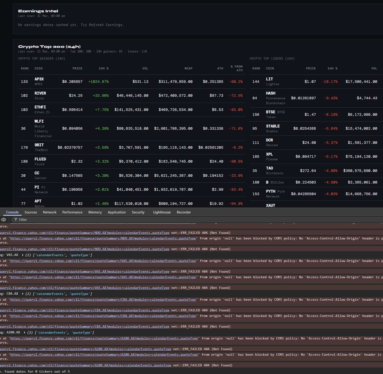Click the PRICE header in losers table
The image size is (383, 374).
coord(311,68)
